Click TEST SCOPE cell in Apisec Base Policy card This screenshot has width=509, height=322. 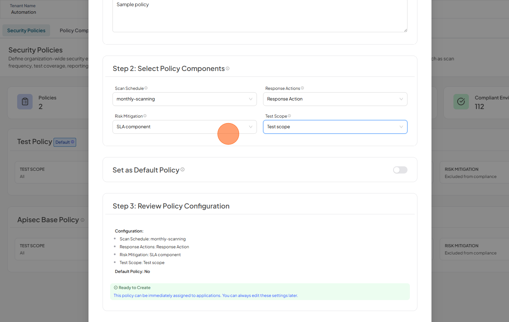coord(51,249)
